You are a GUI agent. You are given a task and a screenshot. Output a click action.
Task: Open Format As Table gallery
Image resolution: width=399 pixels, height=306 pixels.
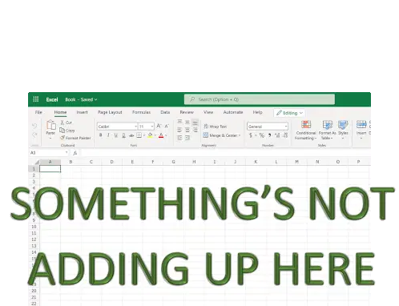(x=327, y=130)
